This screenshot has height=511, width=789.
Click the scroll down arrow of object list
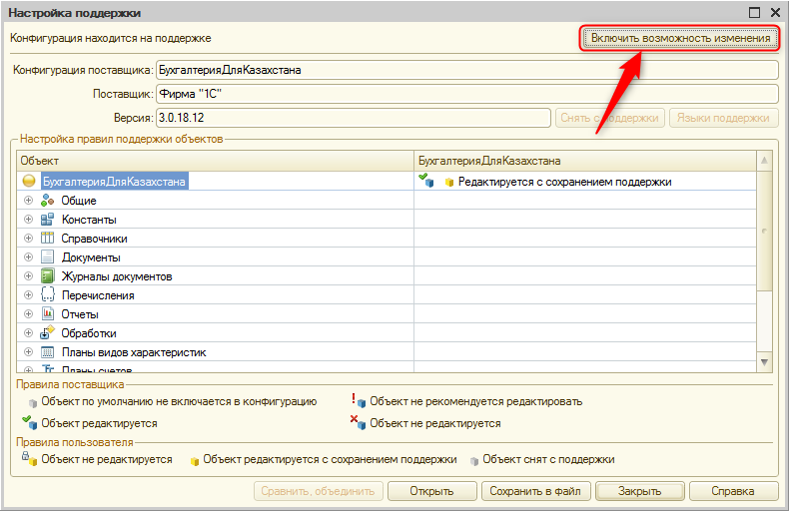click(765, 361)
